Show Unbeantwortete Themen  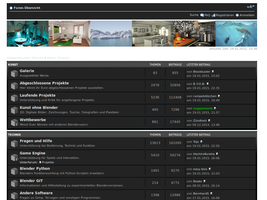click(25, 58)
